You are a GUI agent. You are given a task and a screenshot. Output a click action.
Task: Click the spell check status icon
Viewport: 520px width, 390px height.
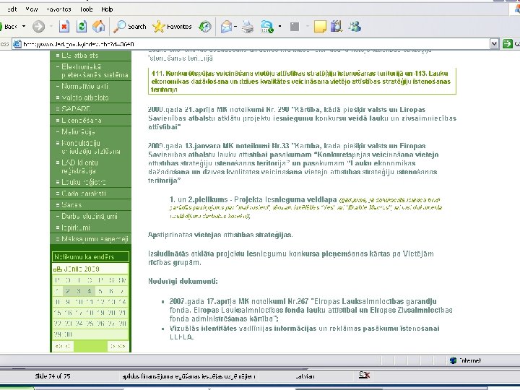pyautogui.click(x=364, y=375)
